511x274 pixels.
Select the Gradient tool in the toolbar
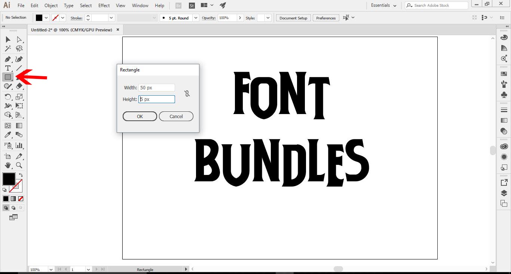[x=19, y=126]
